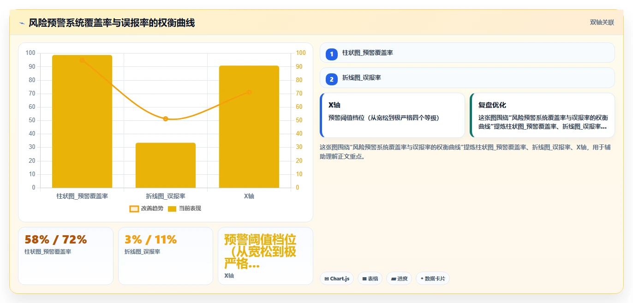This screenshot has width=633, height=303.
Task: Toggle the 改善趋势 legend item
Action: pos(146,208)
